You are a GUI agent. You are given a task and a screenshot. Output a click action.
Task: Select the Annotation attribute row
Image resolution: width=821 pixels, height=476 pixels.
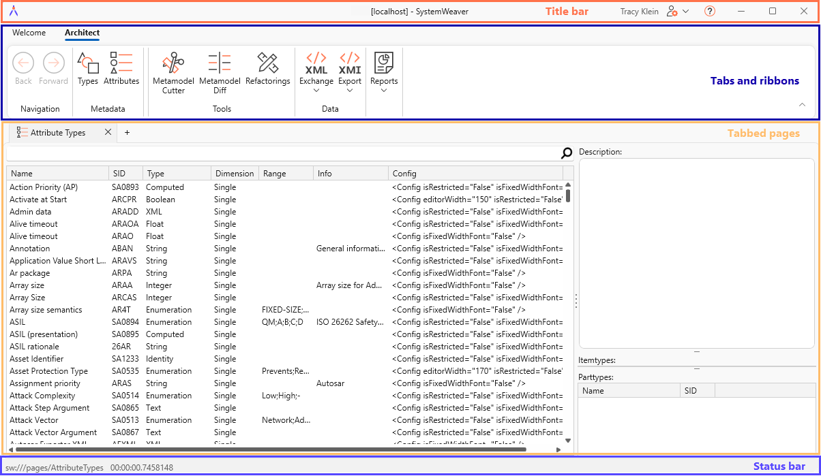tap(285, 249)
